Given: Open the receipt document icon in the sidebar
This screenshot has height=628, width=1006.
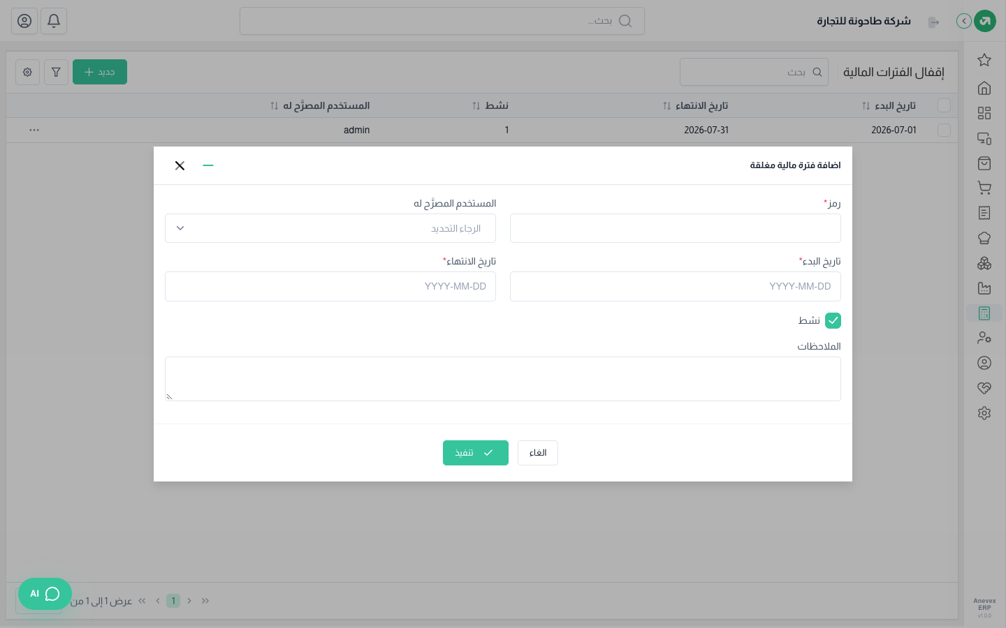Looking at the screenshot, I should click(x=984, y=213).
